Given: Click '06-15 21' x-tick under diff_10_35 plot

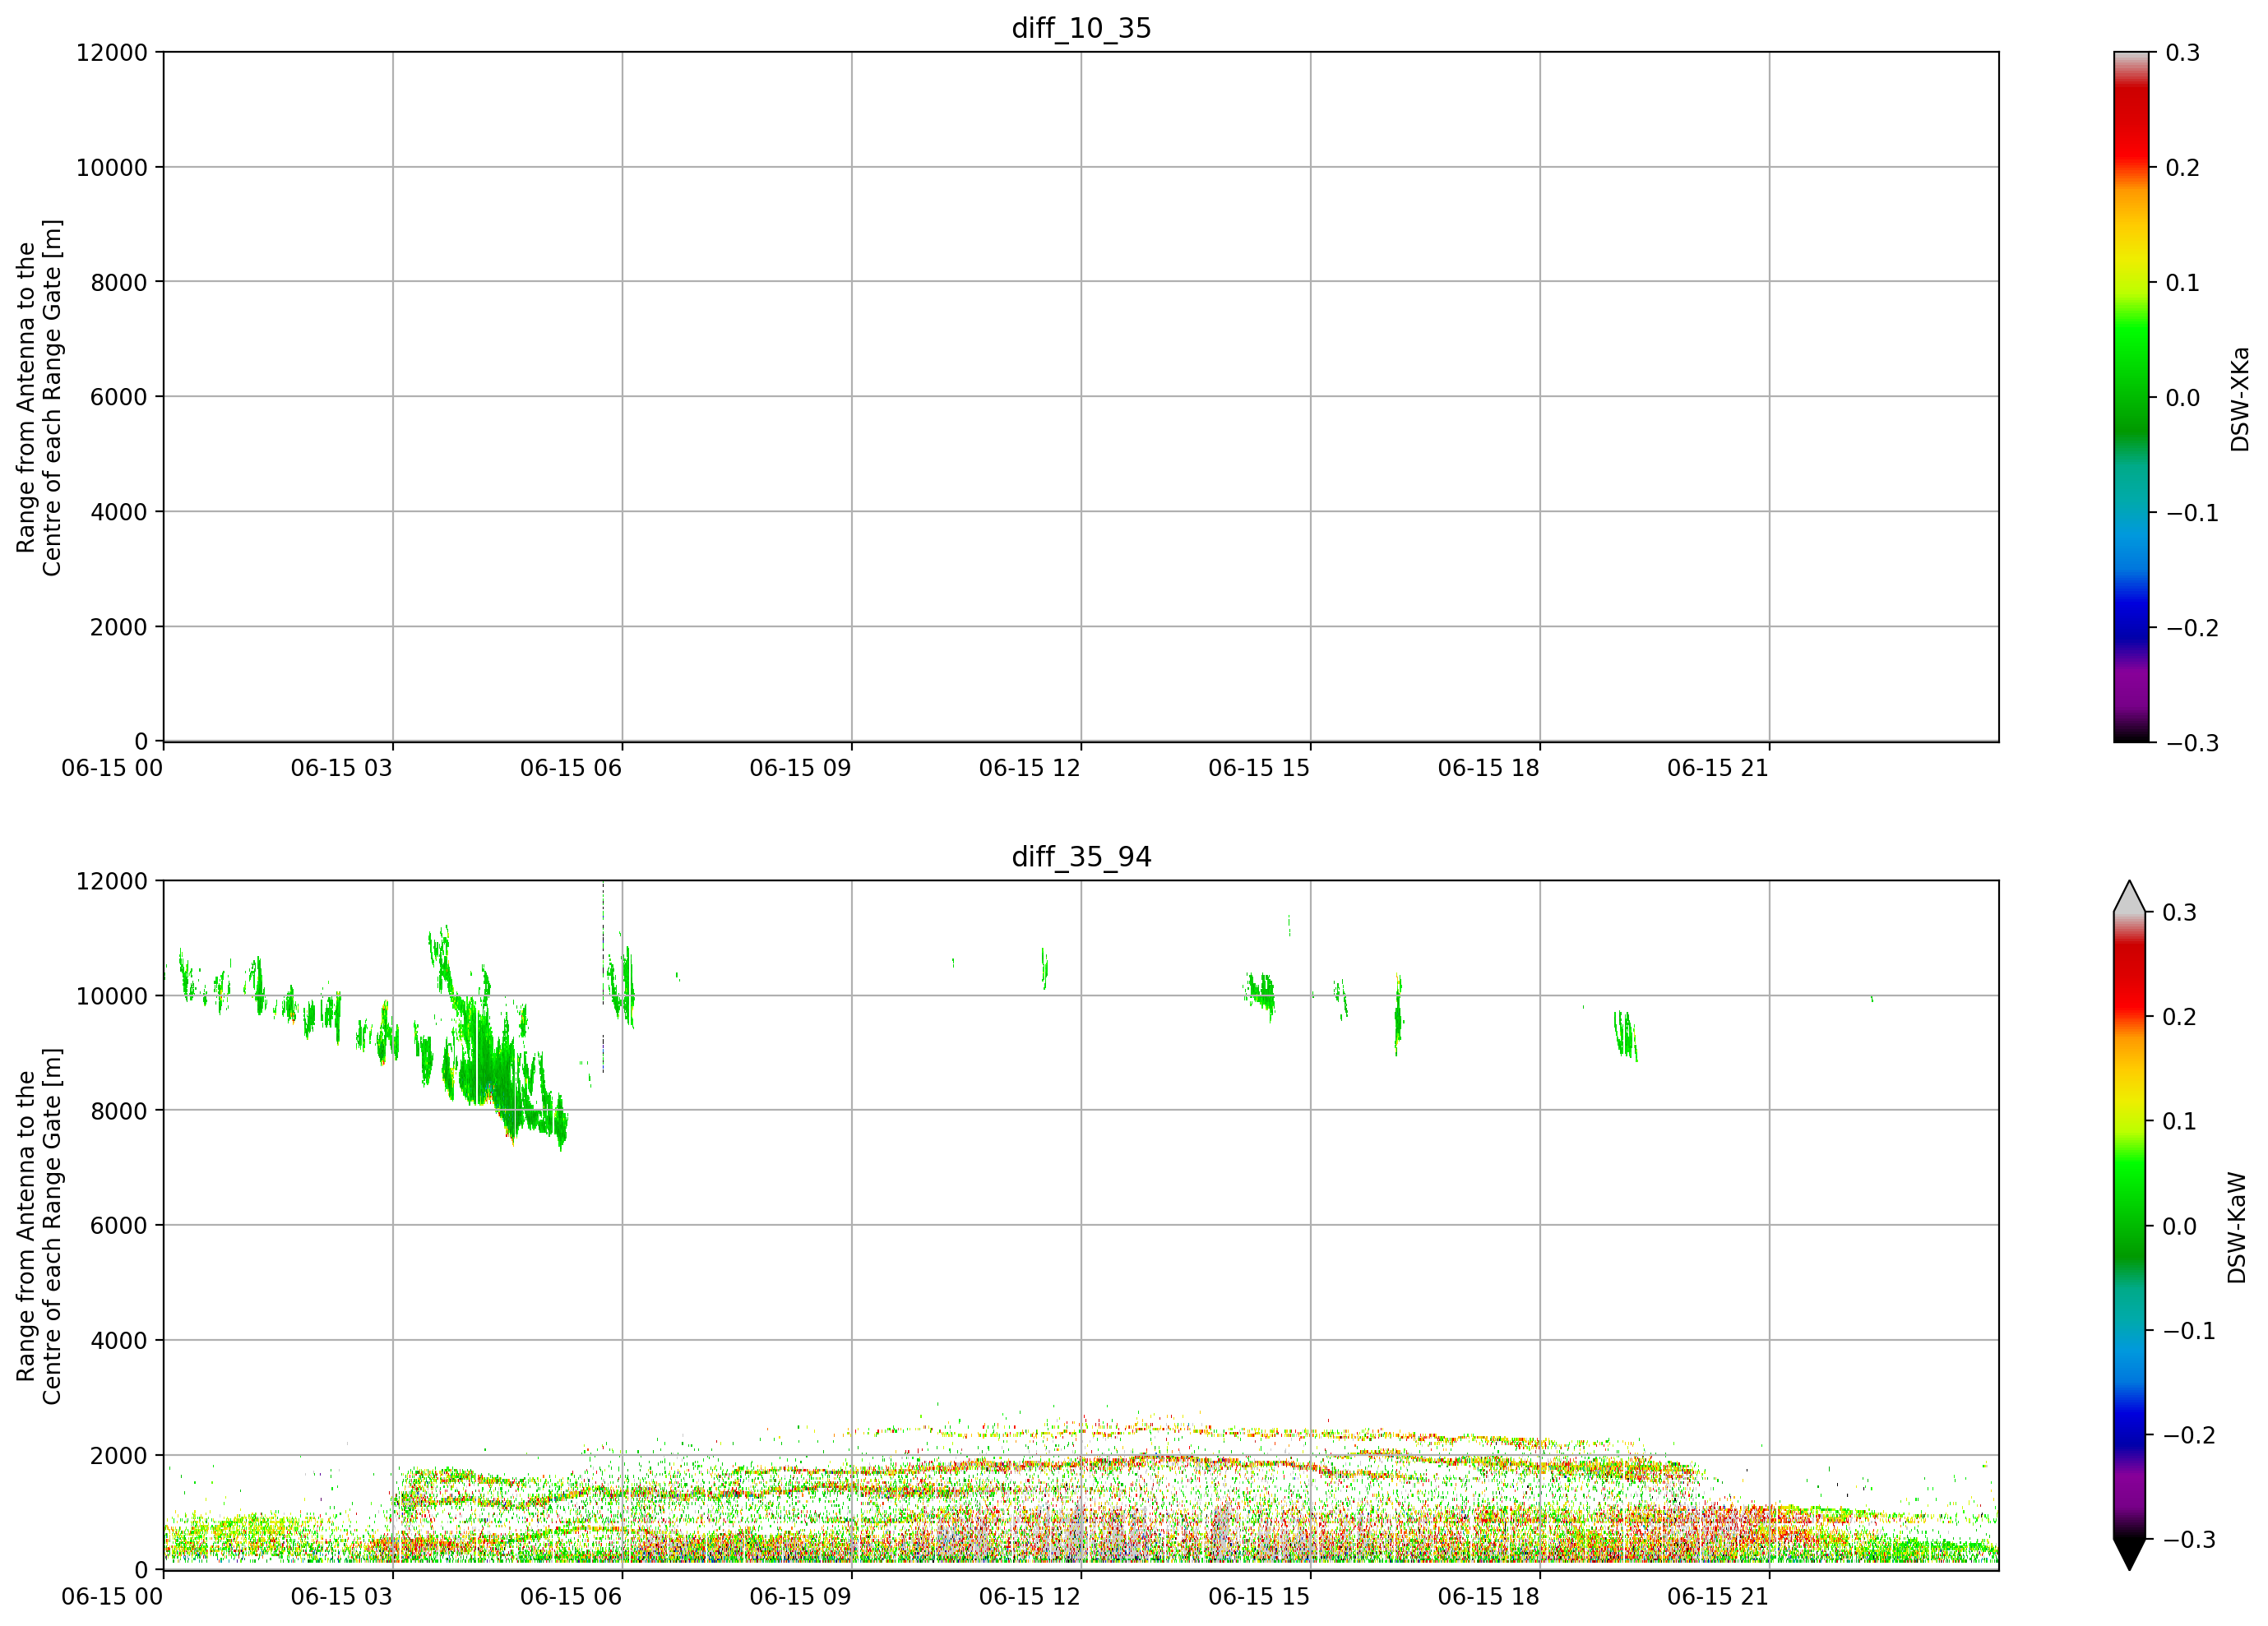Looking at the screenshot, I should (x=1718, y=769).
